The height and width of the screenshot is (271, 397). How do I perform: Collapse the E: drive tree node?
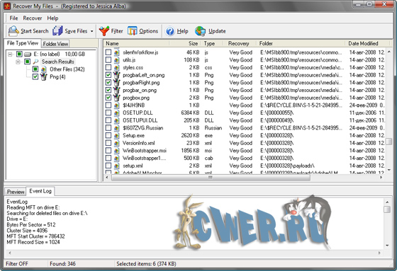tap(10, 54)
